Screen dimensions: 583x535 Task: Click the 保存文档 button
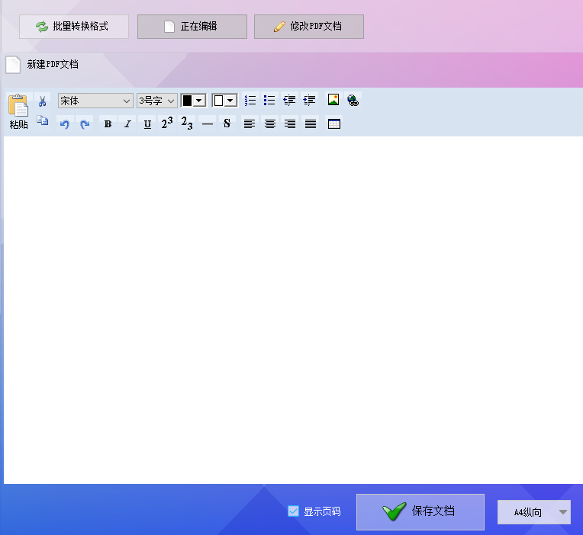point(420,511)
